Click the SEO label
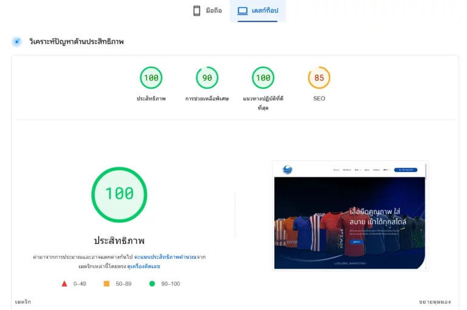 [x=319, y=98]
